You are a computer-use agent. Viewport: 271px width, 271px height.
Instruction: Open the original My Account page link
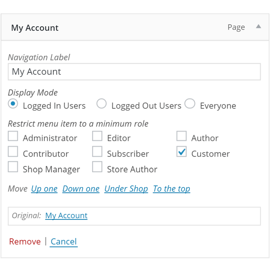pyautogui.click(x=66, y=216)
